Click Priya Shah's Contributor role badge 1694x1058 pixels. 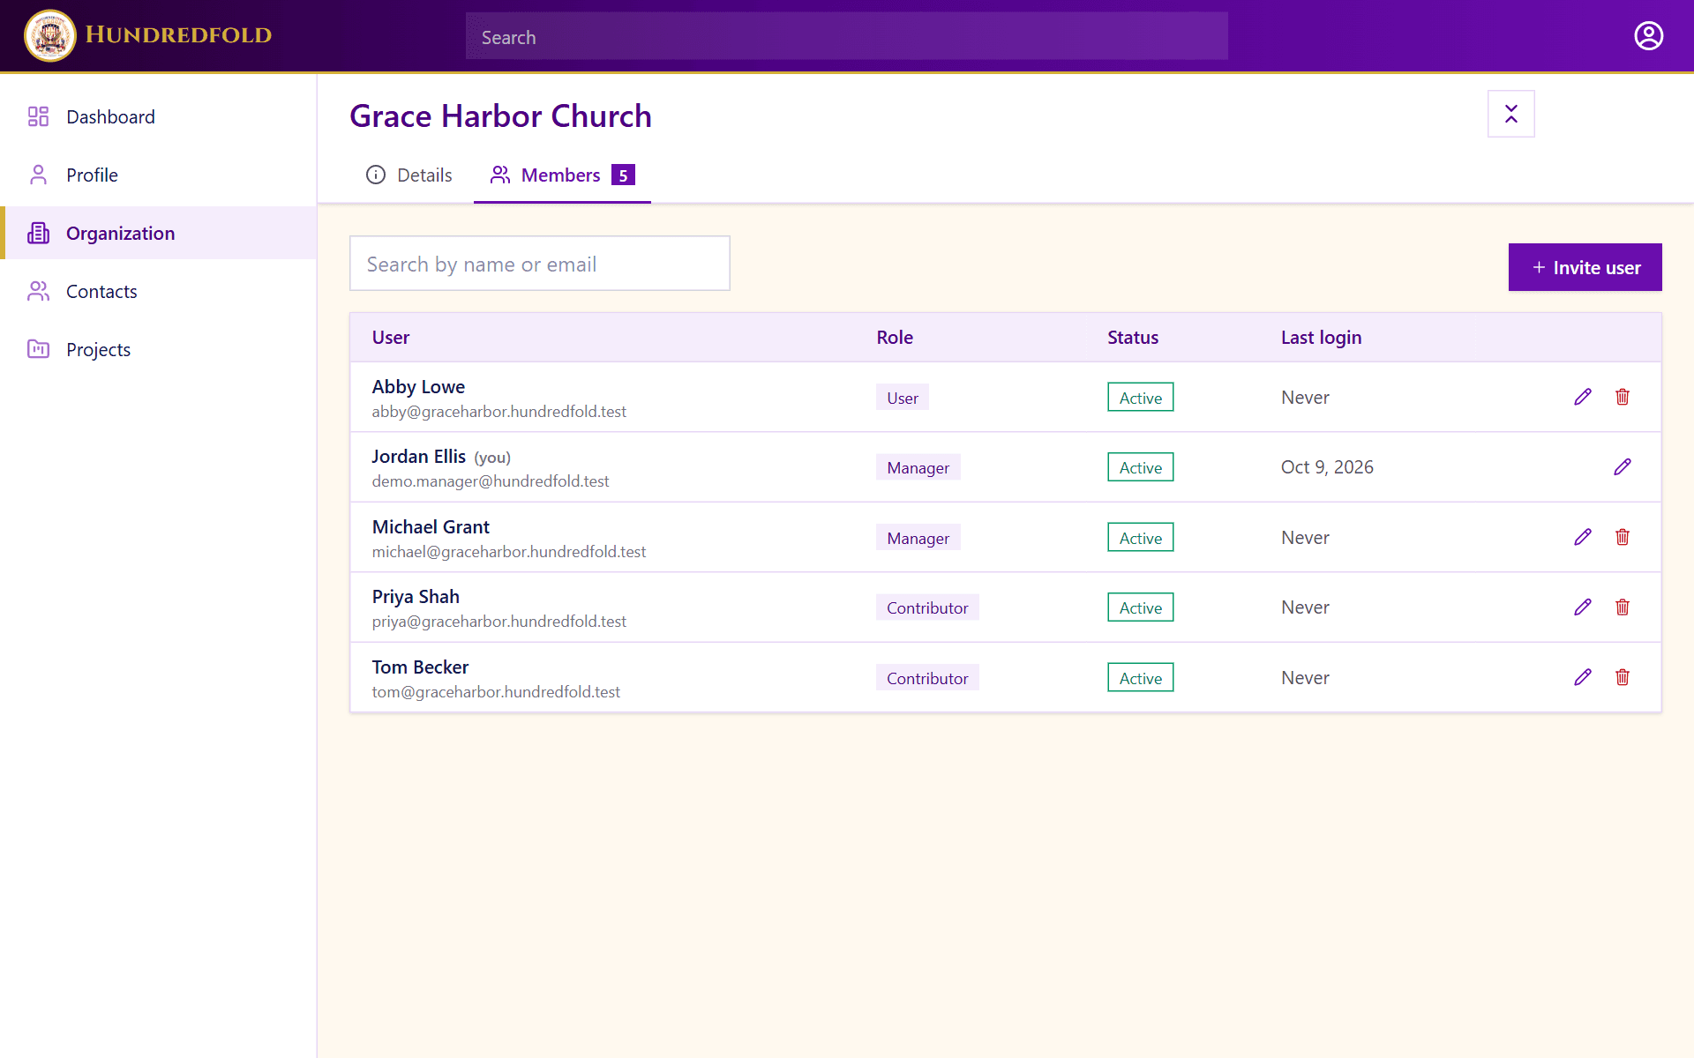(927, 607)
